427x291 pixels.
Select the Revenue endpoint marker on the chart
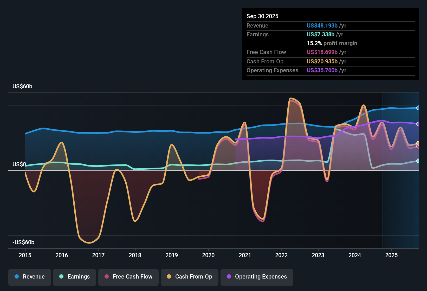418,108
